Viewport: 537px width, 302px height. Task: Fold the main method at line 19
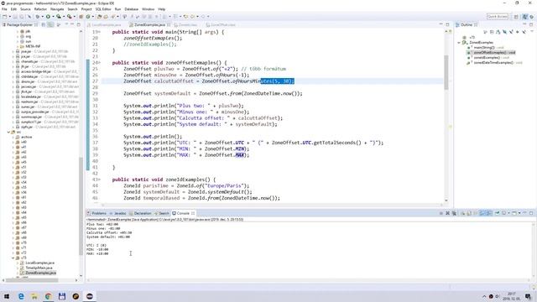(x=99, y=32)
